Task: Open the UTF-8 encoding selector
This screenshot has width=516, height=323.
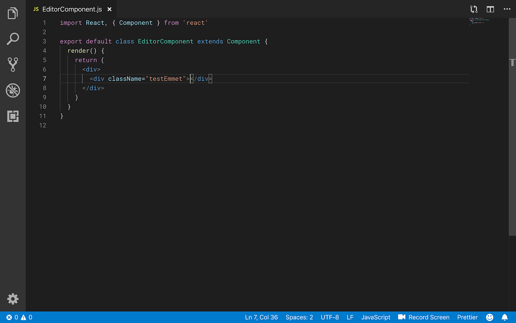Action: pyautogui.click(x=329, y=317)
